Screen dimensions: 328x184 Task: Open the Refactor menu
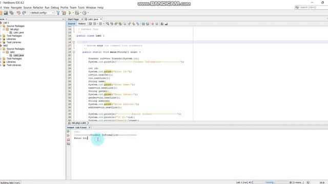[x=38, y=8]
